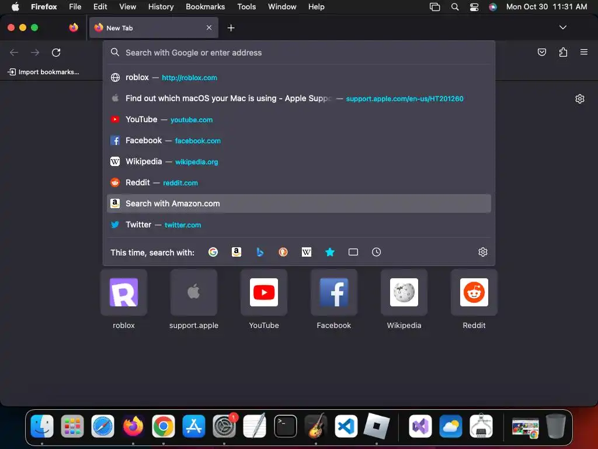Open the Window menu
The width and height of the screenshot is (598, 449).
282,6
